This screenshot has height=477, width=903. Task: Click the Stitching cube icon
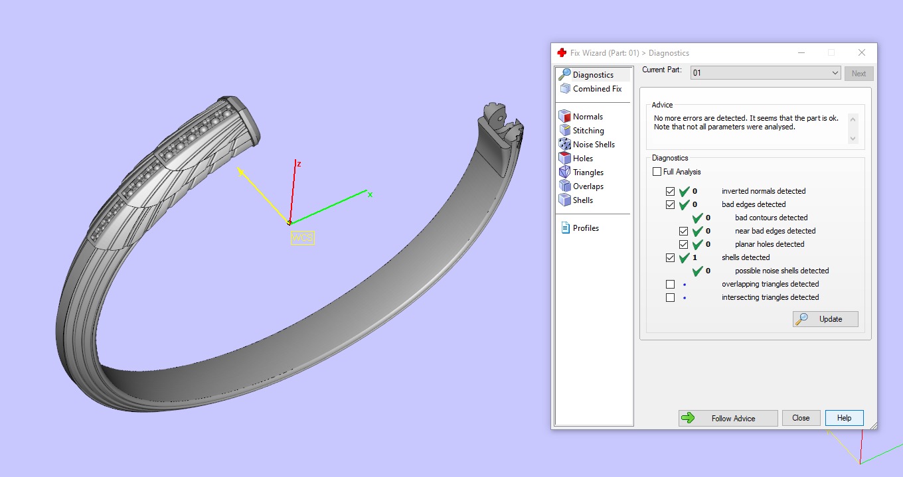coord(565,130)
